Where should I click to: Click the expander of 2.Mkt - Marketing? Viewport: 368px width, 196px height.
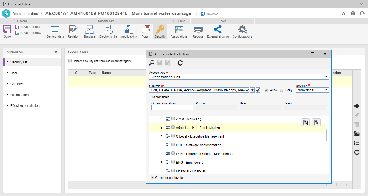[161, 119]
